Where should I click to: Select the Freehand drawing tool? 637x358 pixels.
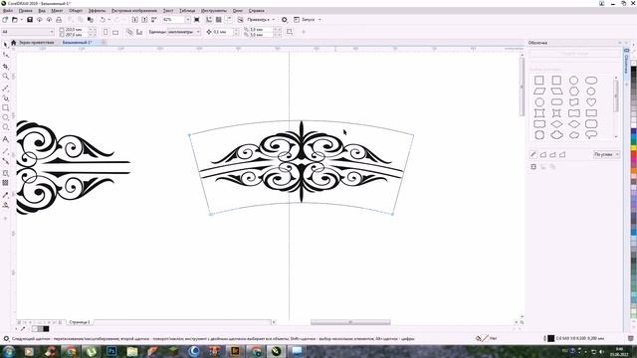coord(5,88)
